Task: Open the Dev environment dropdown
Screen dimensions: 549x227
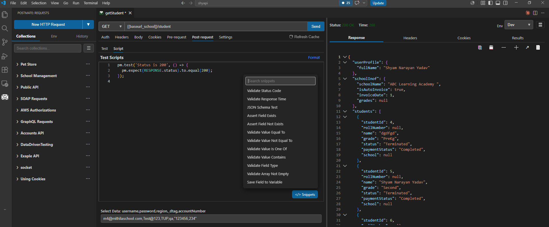Action: 519,25
